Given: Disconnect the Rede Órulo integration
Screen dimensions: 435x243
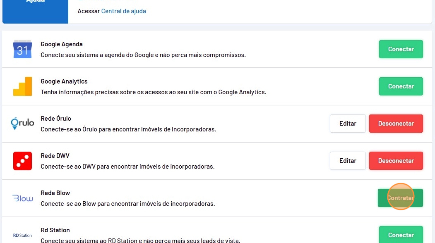Looking at the screenshot, I should (x=396, y=124).
